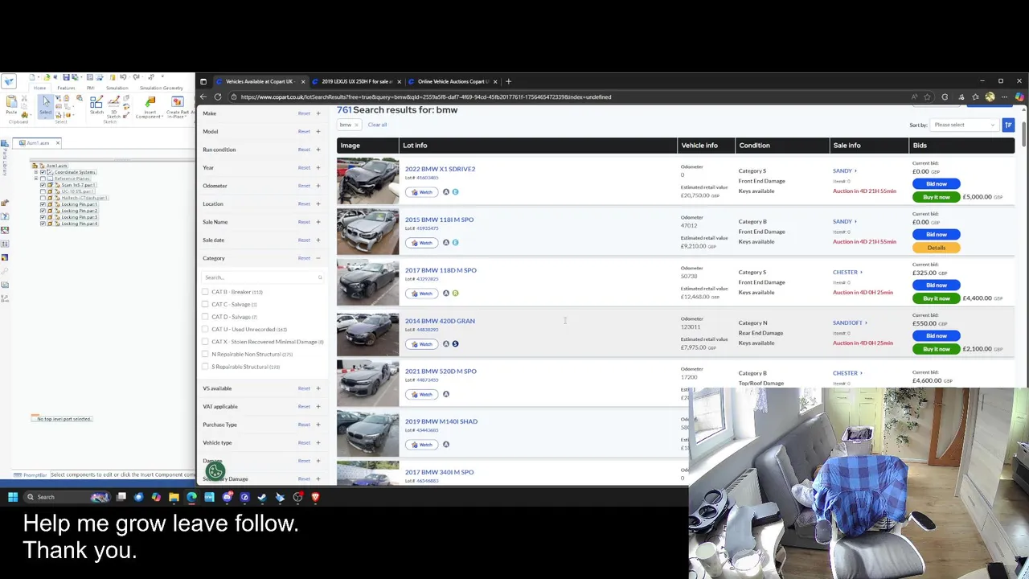
Task: Tick the CAT C - Salvage checkbox
Action: 205,304
